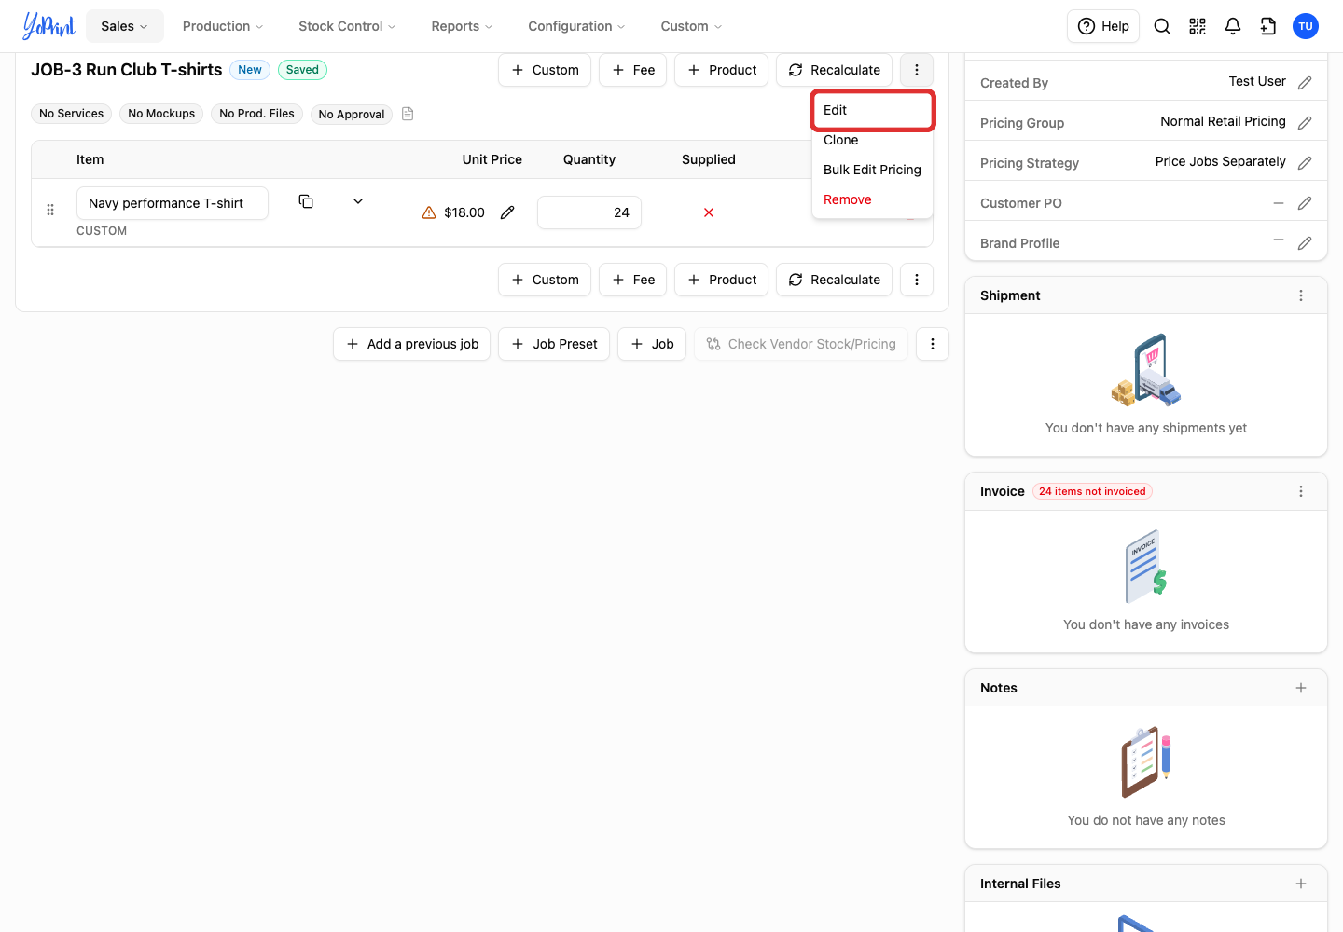Viewport: 1343px width, 932px height.
Task: Edit Customer PO pencil icon
Action: (x=1305, y=203)
